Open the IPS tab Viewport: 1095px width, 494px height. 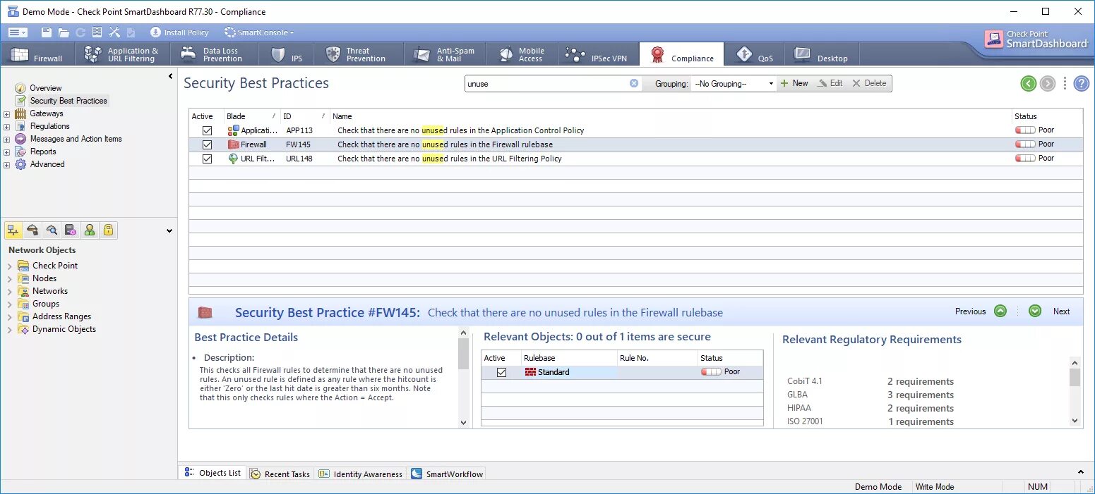point(287,54)
